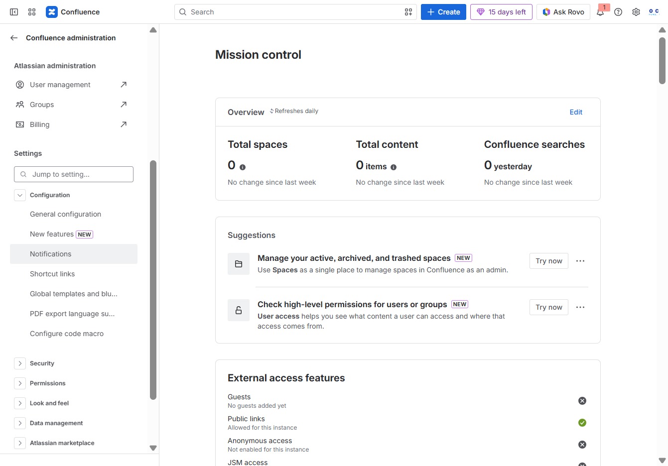
Task: Open more options for Check permissions suggestion
Action: point(580,307)
